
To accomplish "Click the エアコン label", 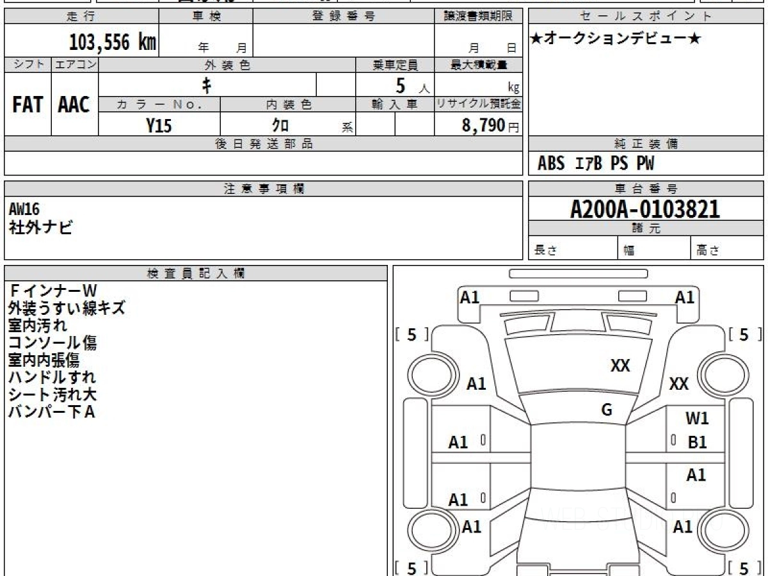I will (x=76, y=65).
